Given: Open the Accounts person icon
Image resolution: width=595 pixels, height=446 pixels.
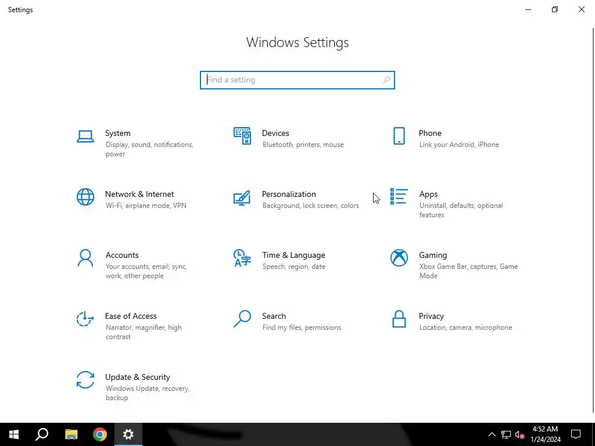Looking at the screenshot, I should point(85,258).
